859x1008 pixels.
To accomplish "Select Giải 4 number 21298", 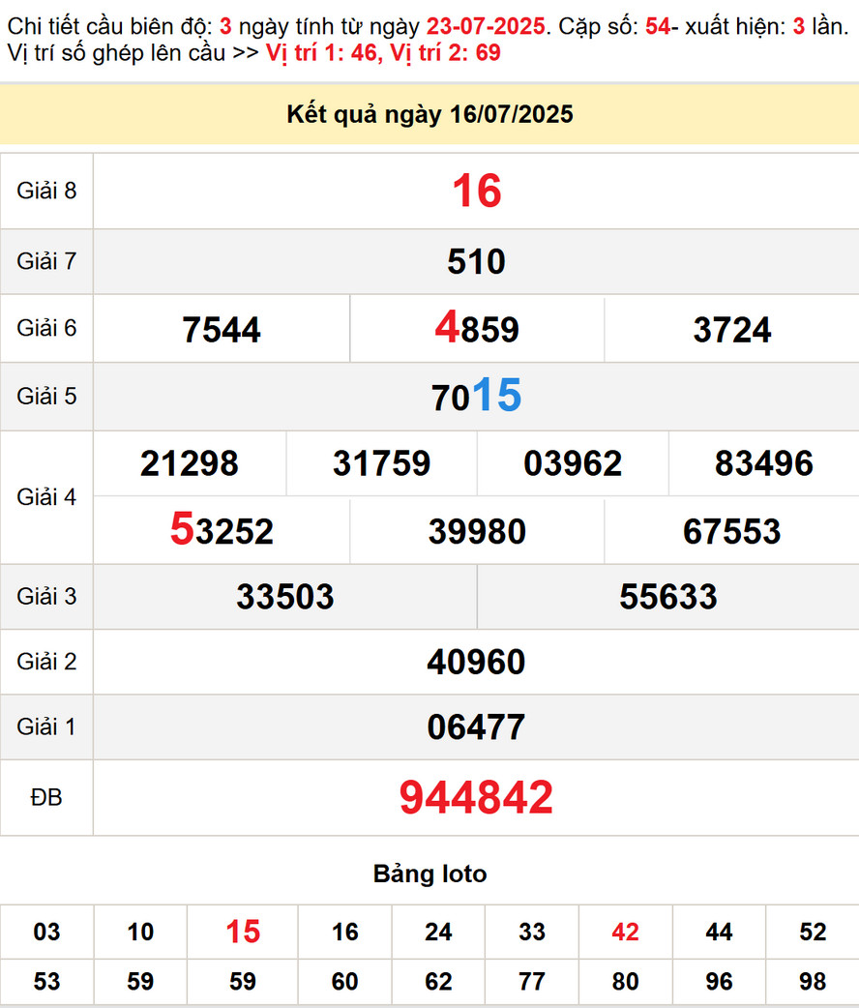I will point(190,464).
